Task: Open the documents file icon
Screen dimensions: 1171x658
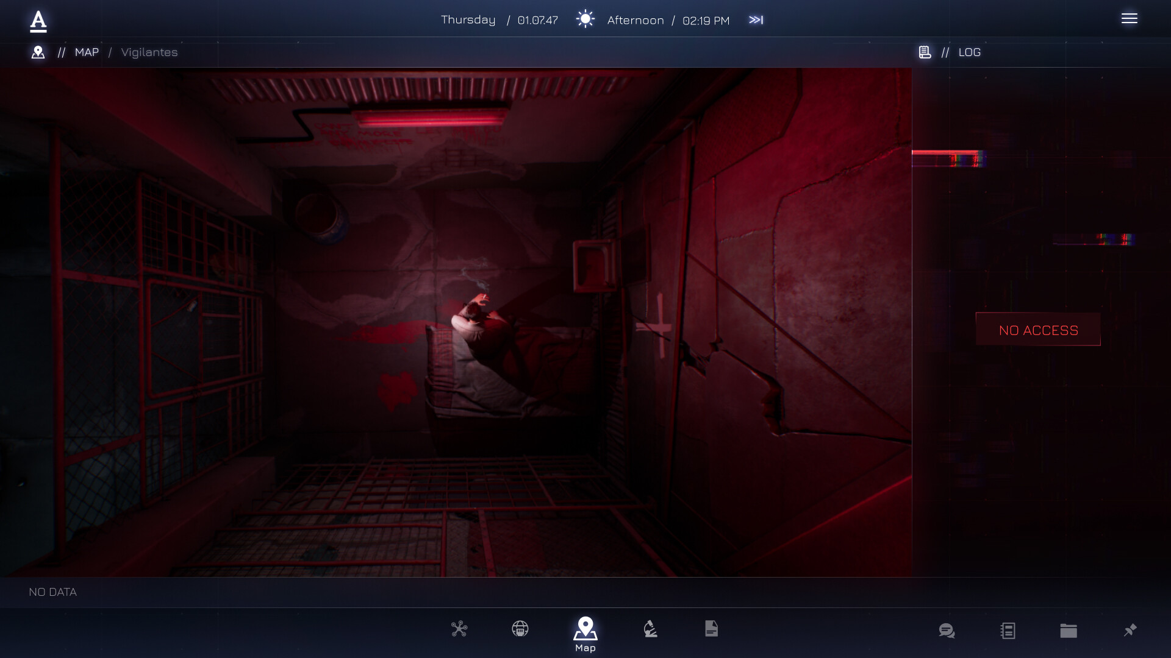Action: pyautogui.click(x=712, y=629)
